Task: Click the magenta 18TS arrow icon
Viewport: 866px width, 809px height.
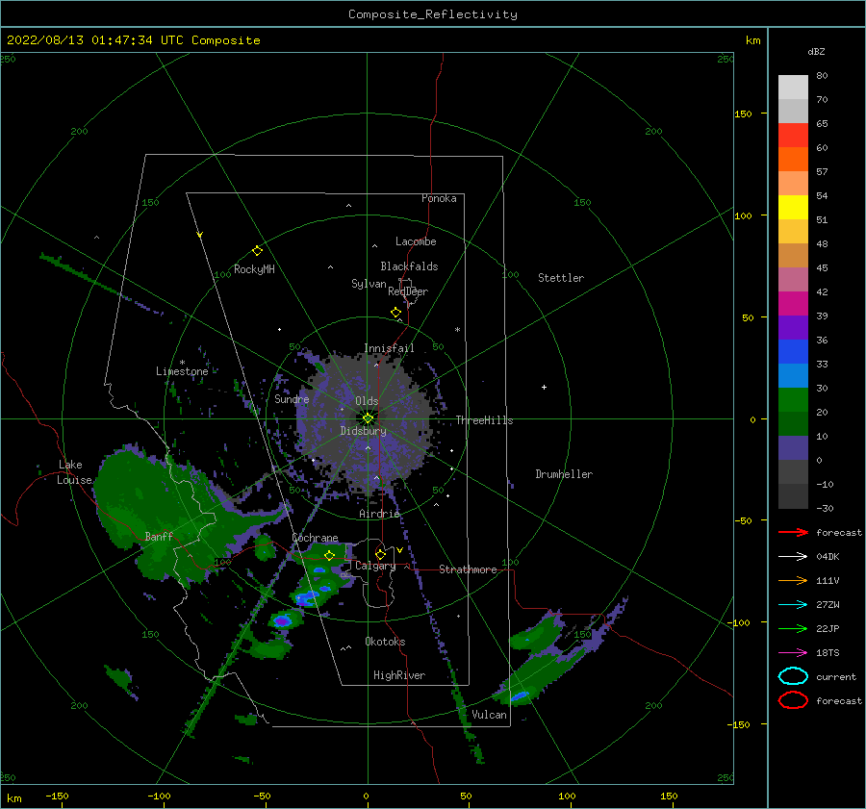Action: (x=793, y=653)
